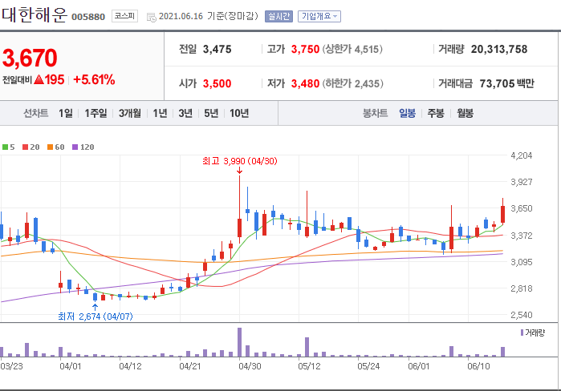Click the 전일 value 3,475

click(x=217, y=50)
